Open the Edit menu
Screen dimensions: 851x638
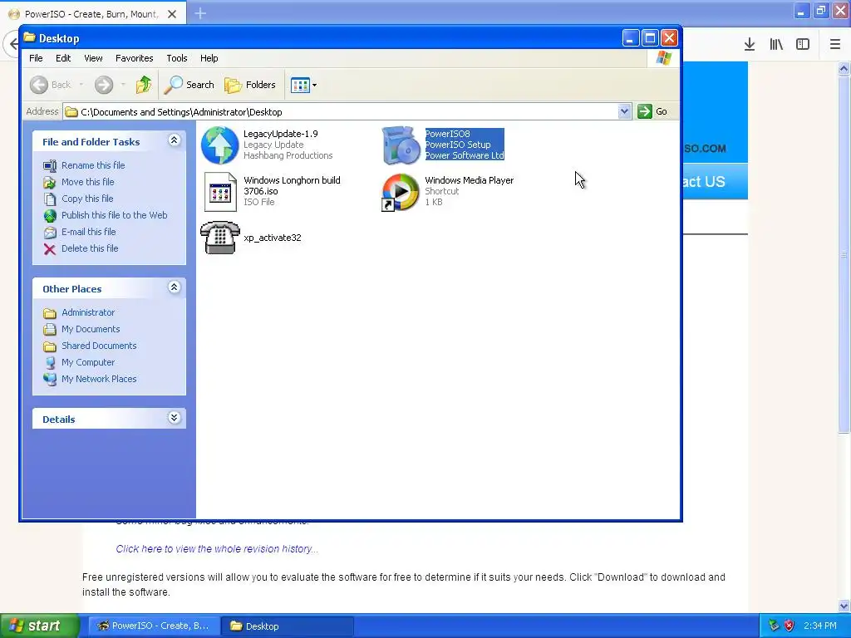(x=63, y=58)
